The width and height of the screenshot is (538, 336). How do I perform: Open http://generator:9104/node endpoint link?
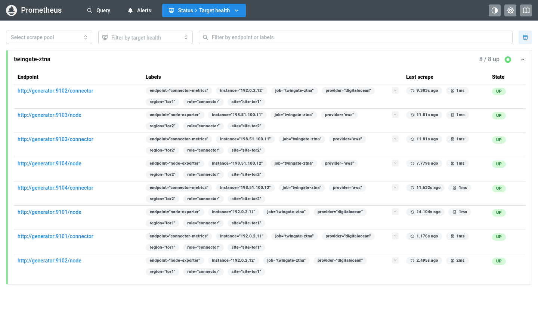click(49, 164)
